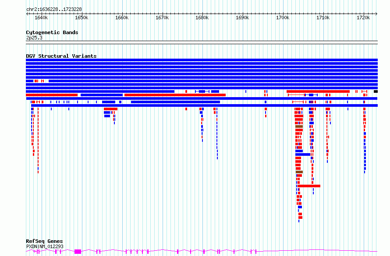
Task: Select the red variant starting at the 1636k edge
Action: click(52, 95)
